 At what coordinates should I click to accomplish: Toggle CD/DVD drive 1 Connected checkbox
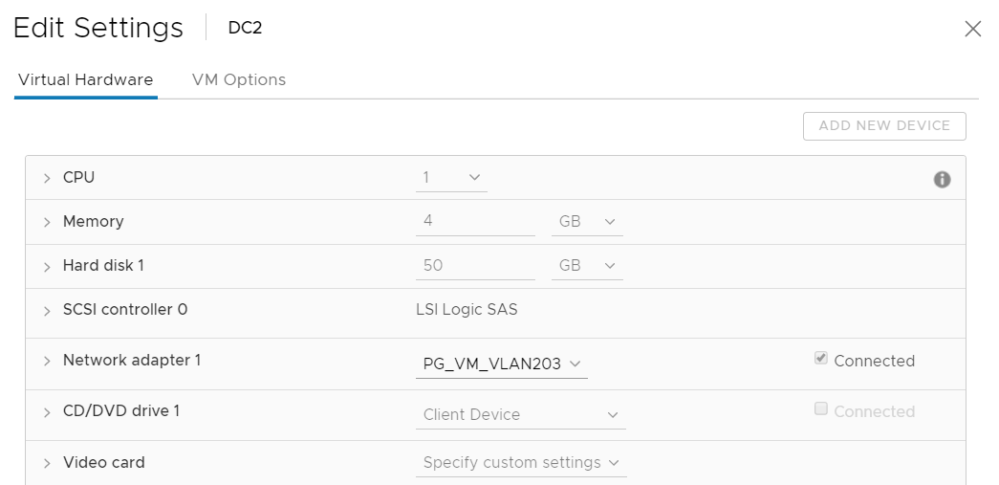(x=820, y=409)
